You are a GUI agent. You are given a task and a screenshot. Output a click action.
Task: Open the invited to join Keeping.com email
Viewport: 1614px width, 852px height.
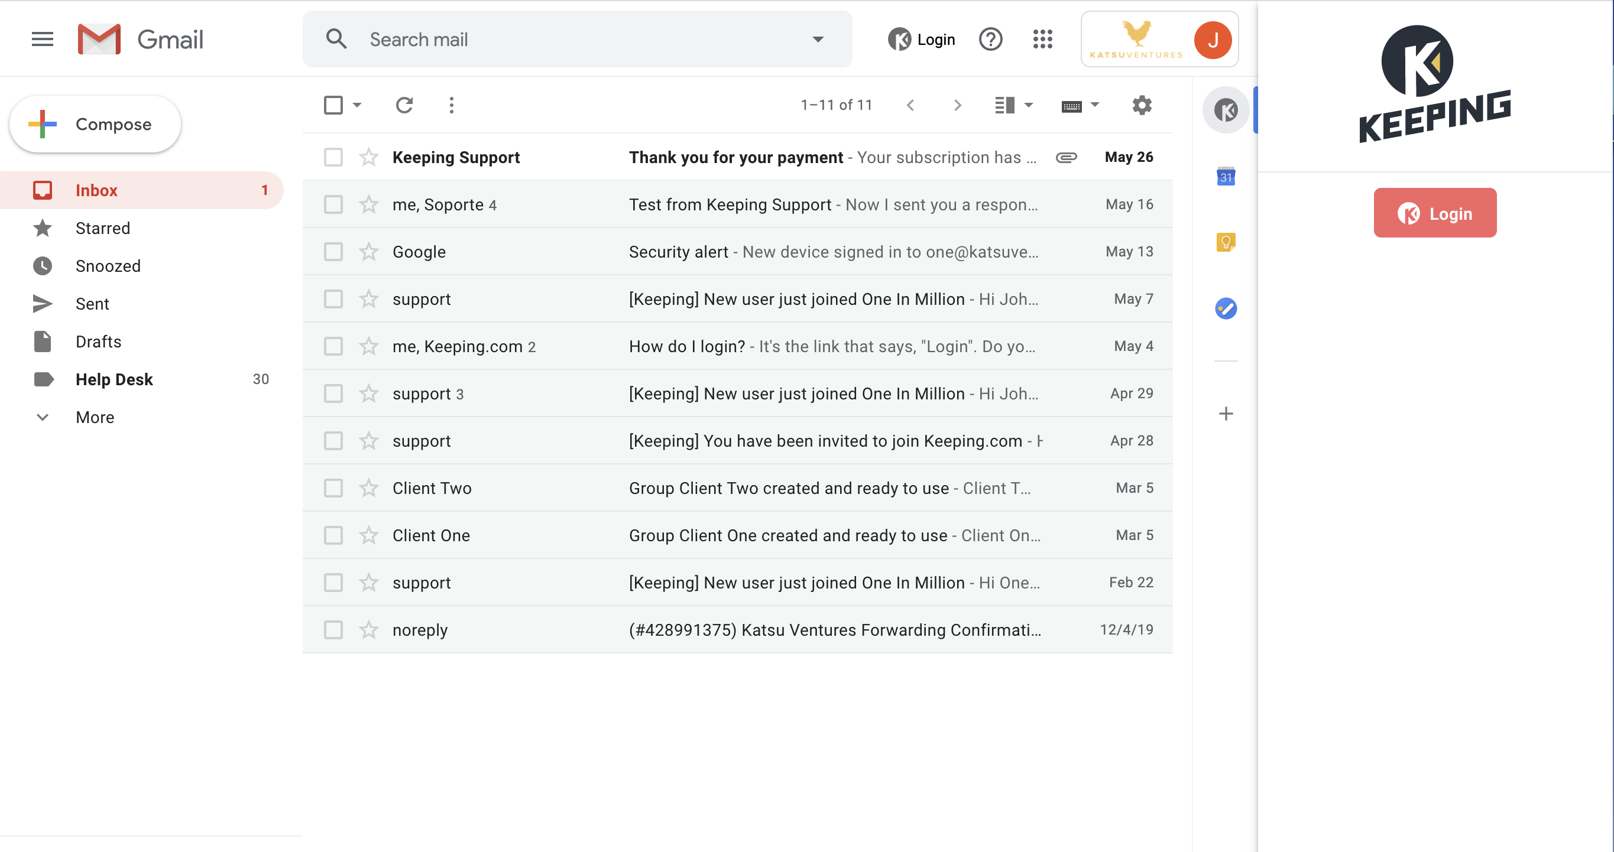[737, 441]
